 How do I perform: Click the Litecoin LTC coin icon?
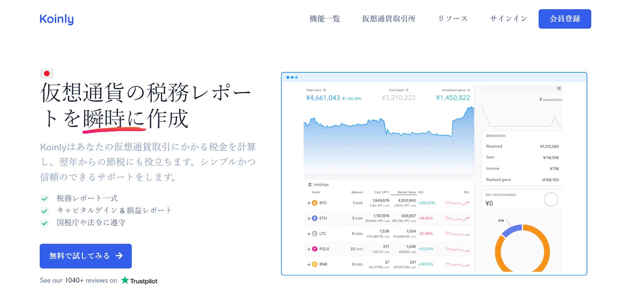314,234
